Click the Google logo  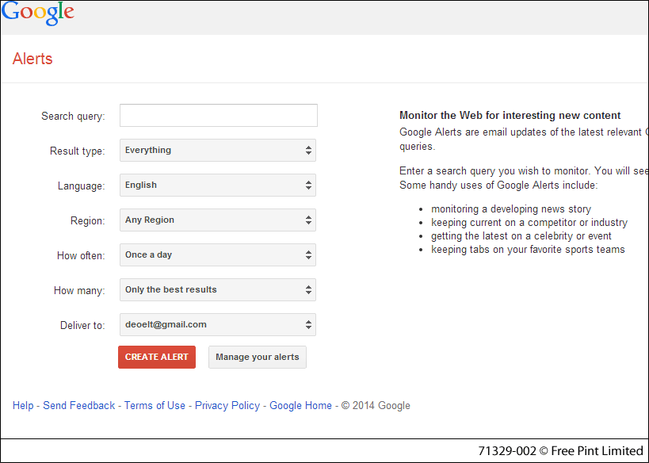[38, 13]
